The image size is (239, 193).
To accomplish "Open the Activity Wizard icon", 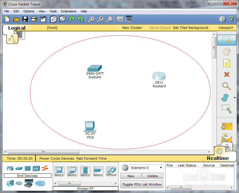I will pyautogui.click(x=43, y=19).
